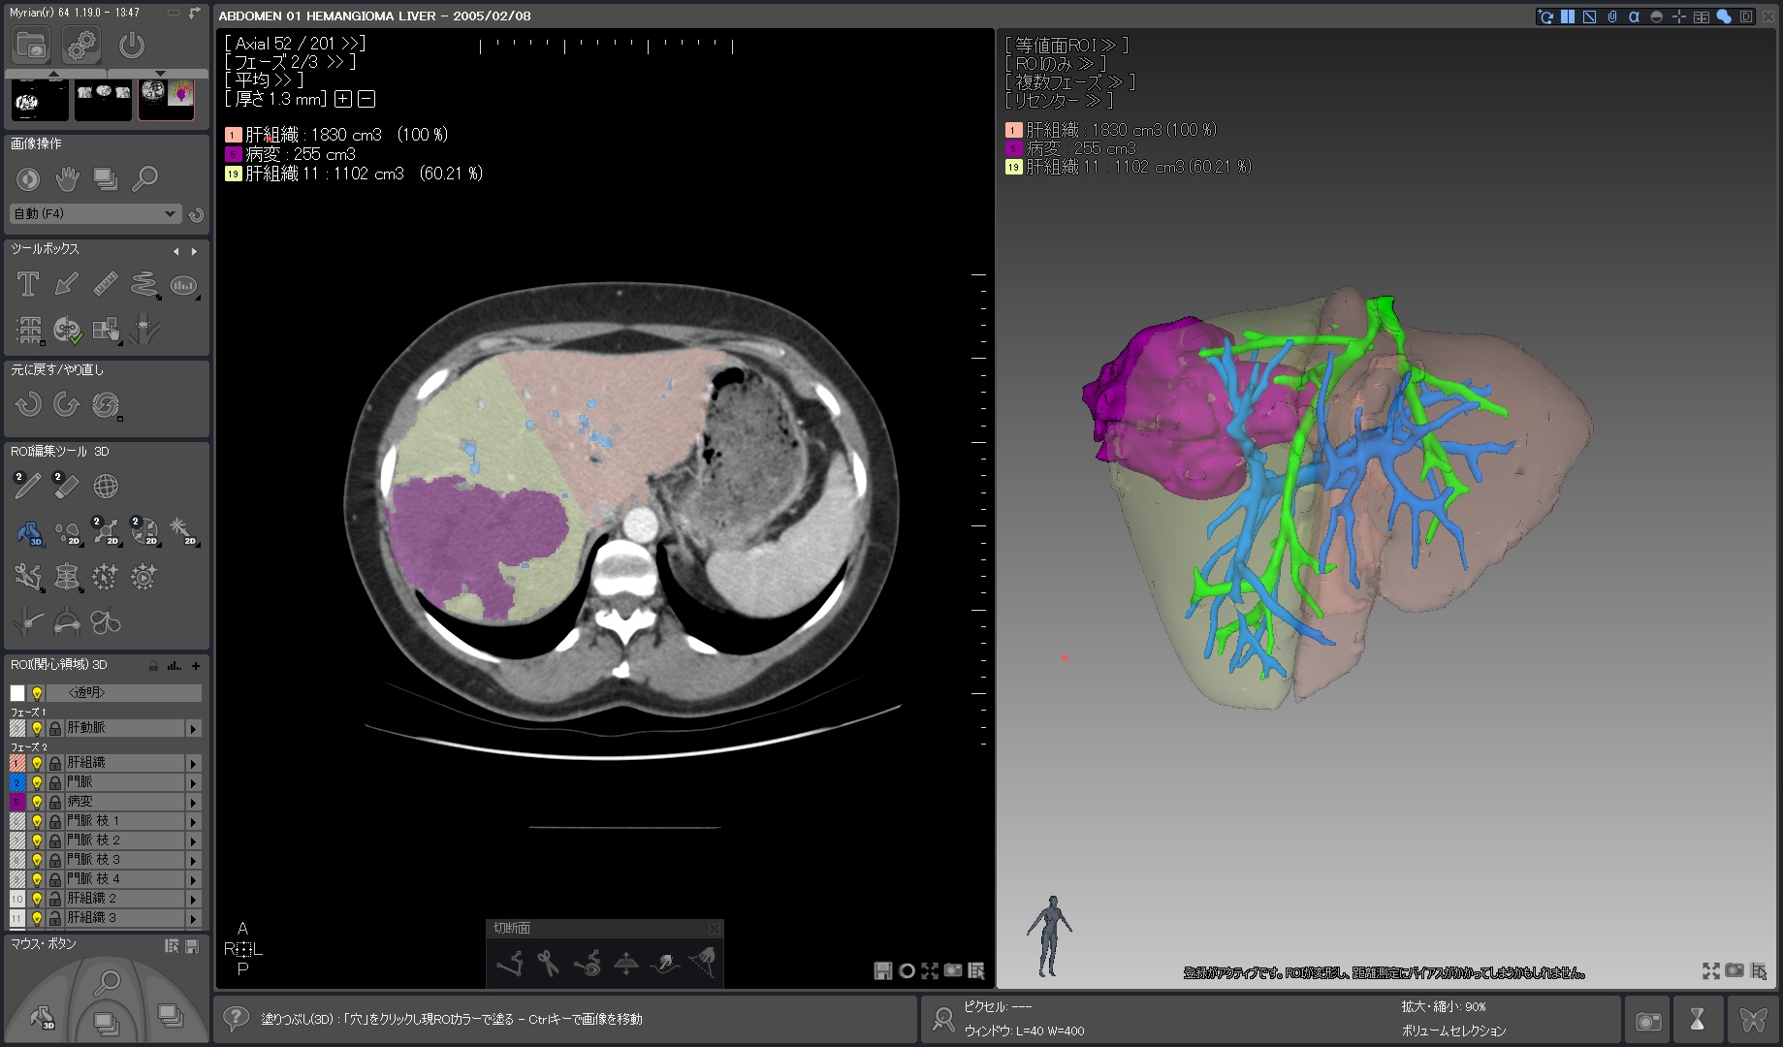Screen dimensions: 1783x1047
Task: Click the pan hand tool icon
Action: pos(67,178)
